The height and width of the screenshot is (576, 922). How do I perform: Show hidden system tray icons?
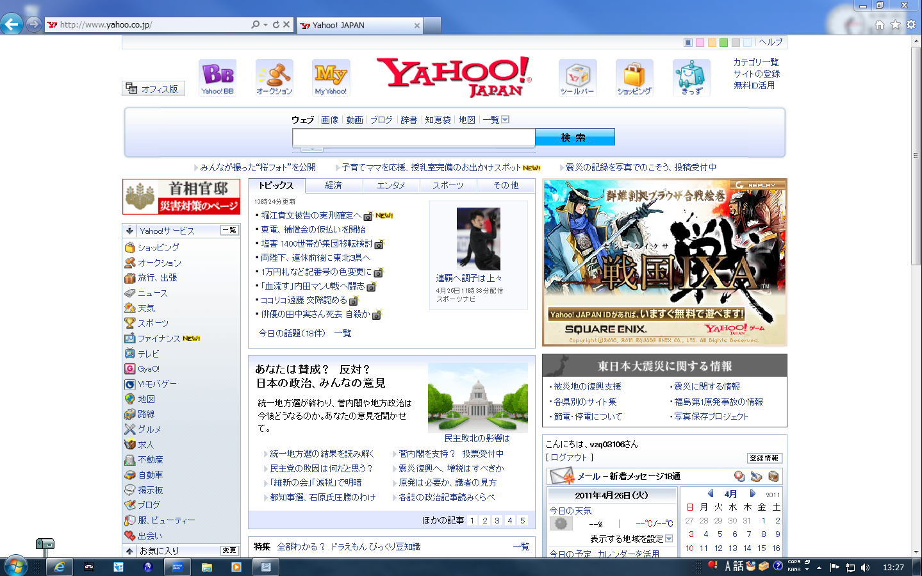[819, 567]
